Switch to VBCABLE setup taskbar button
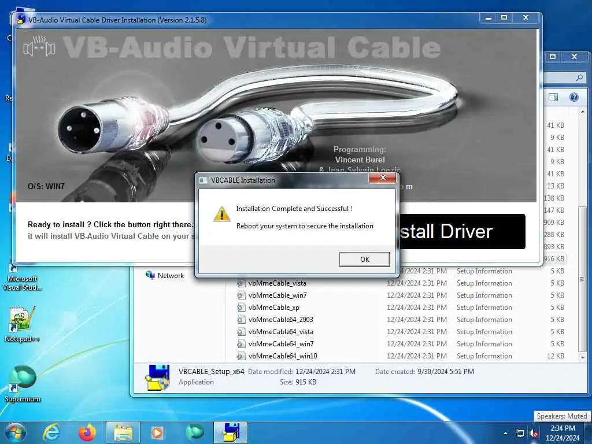Screen dimensions: 592x444 231,432
